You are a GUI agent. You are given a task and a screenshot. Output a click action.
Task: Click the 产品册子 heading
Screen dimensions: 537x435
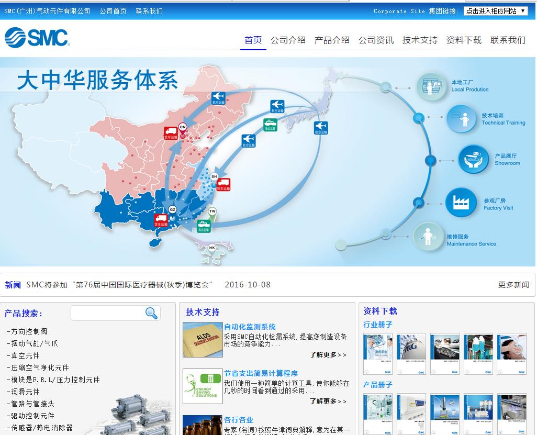coord(378,385)
